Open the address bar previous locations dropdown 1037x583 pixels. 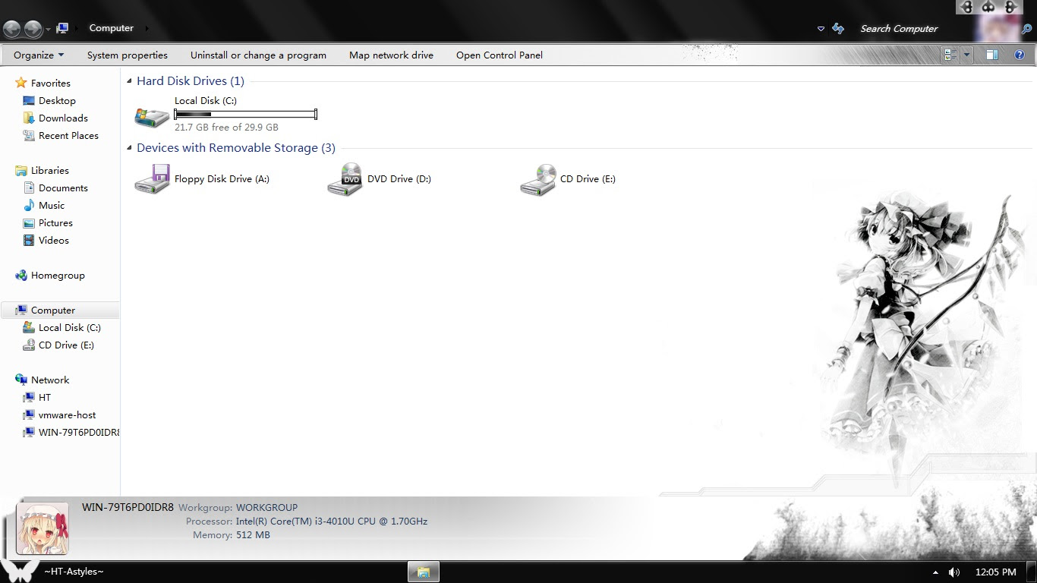point(821,29)
